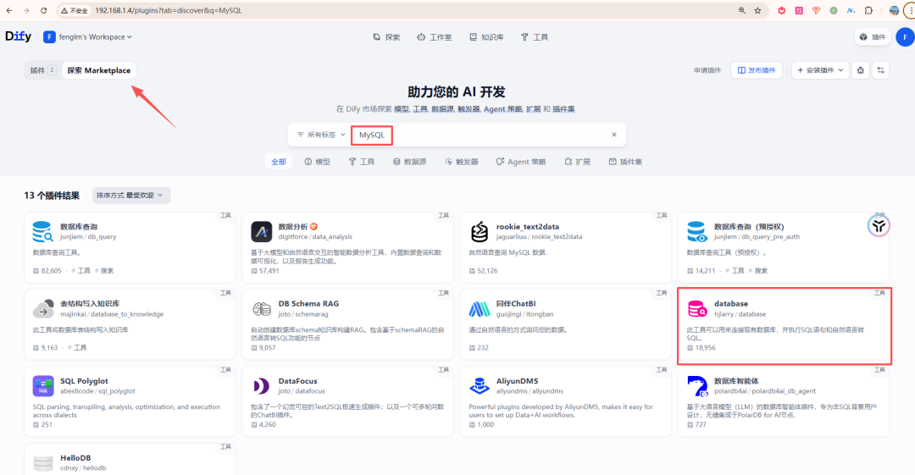Click the 数据源 link in subtitle
This screenshot has width=915, height=475.
(x=441, y=109)
